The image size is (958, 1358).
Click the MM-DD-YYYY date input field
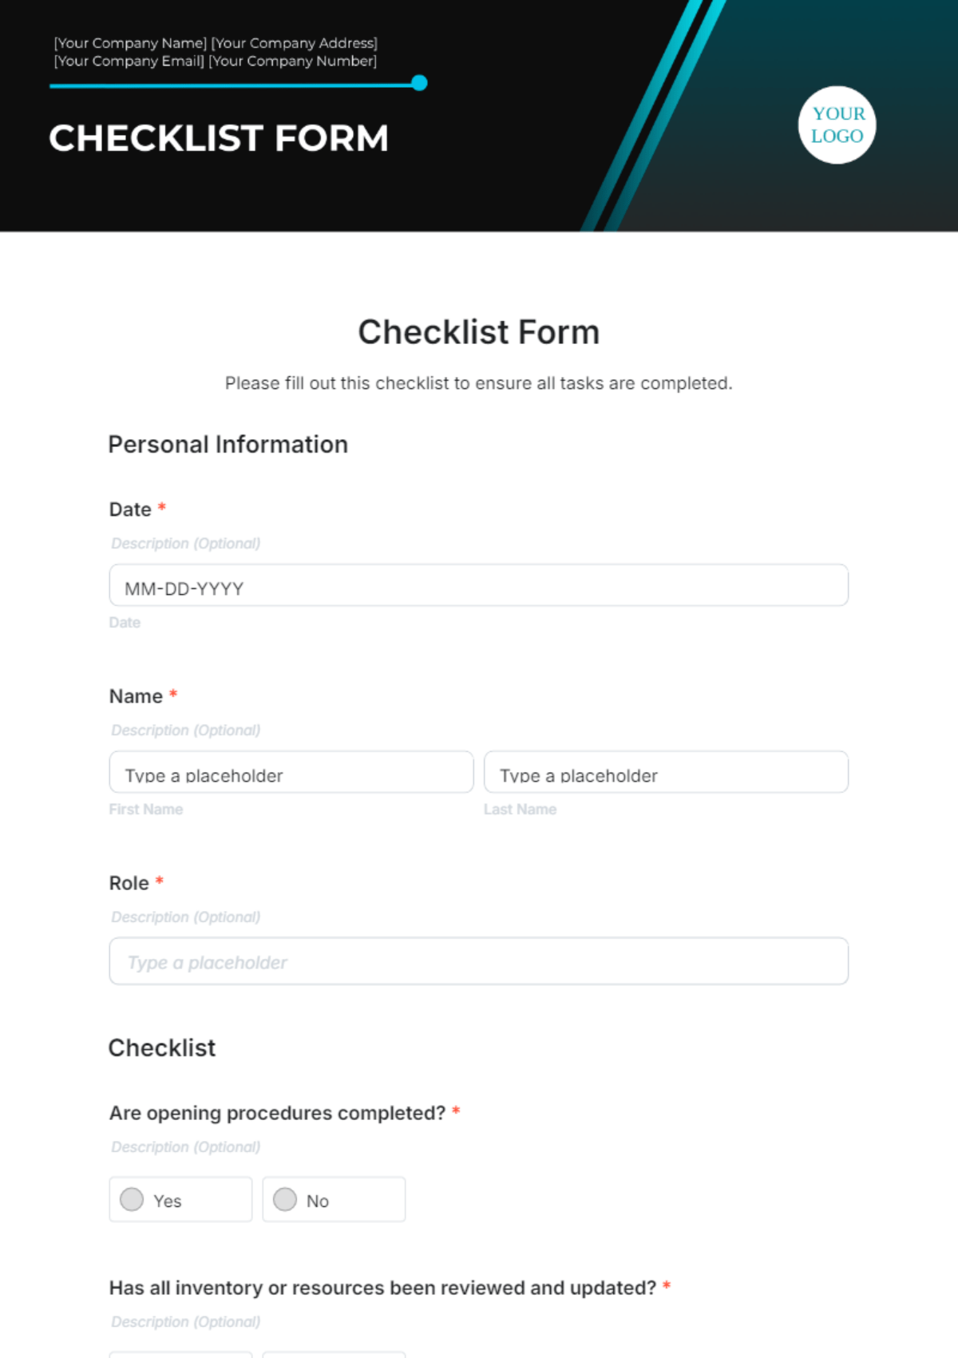point(478,585)
